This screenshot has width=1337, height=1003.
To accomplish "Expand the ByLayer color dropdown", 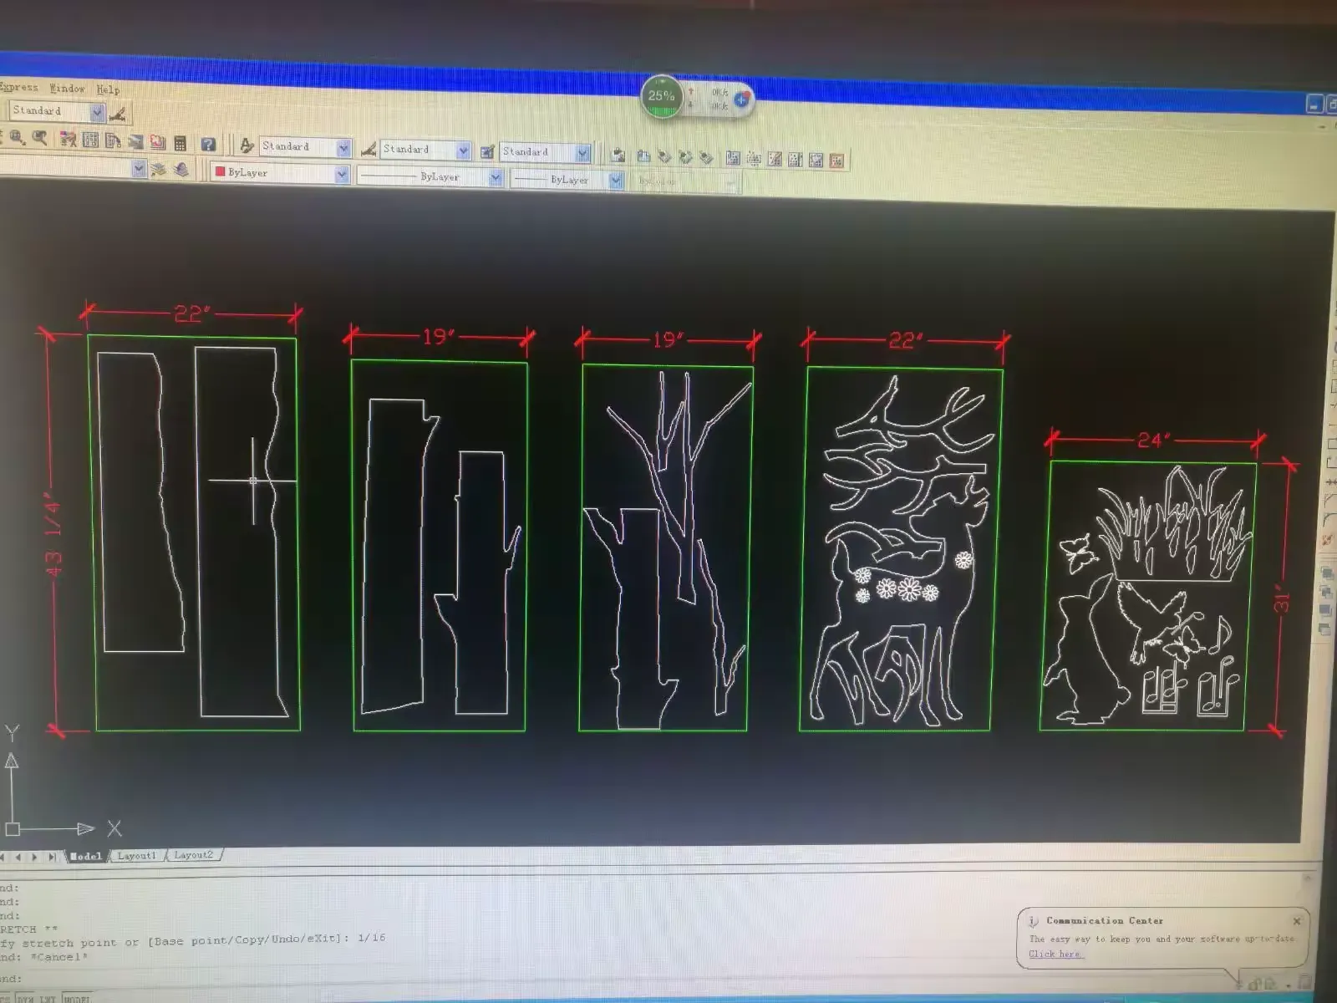I will (280, 173).
